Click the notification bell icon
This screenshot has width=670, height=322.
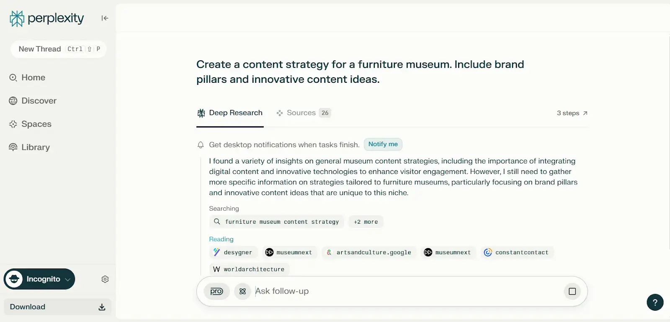pos(201,145)
